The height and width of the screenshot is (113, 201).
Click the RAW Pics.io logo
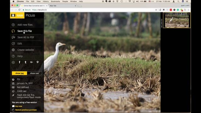coord(23,15)
